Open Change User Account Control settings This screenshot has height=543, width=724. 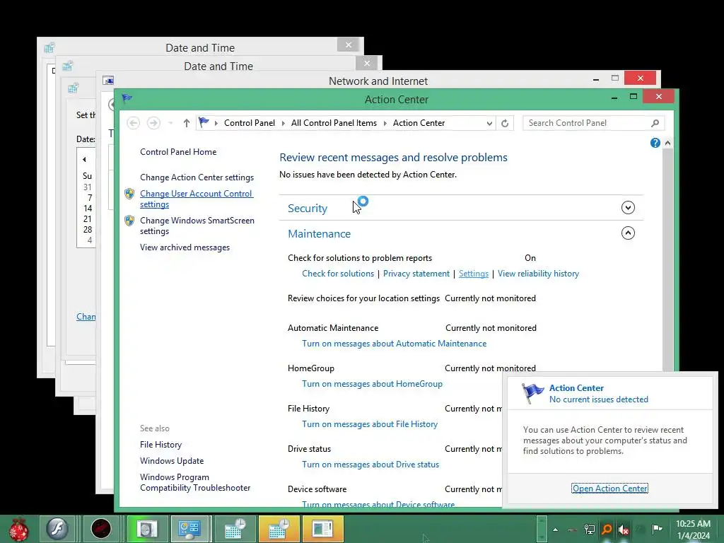pyautogui.click(x=197, y=199)
